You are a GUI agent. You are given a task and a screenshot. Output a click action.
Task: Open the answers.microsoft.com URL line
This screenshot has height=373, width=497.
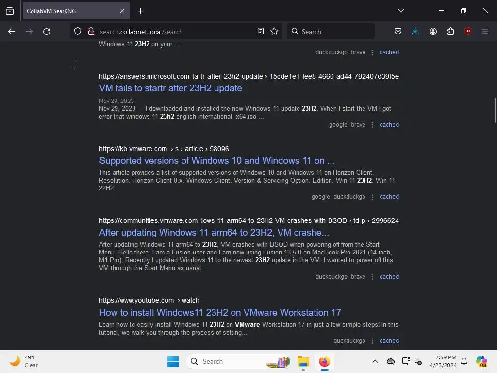(249, 76)
